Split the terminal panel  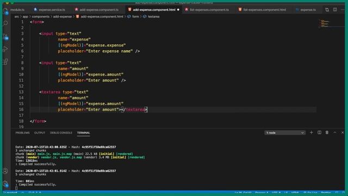pos(319,132)
